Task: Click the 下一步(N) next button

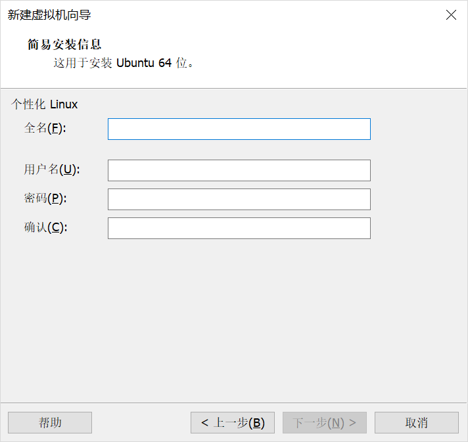Action: pos(324,423)
